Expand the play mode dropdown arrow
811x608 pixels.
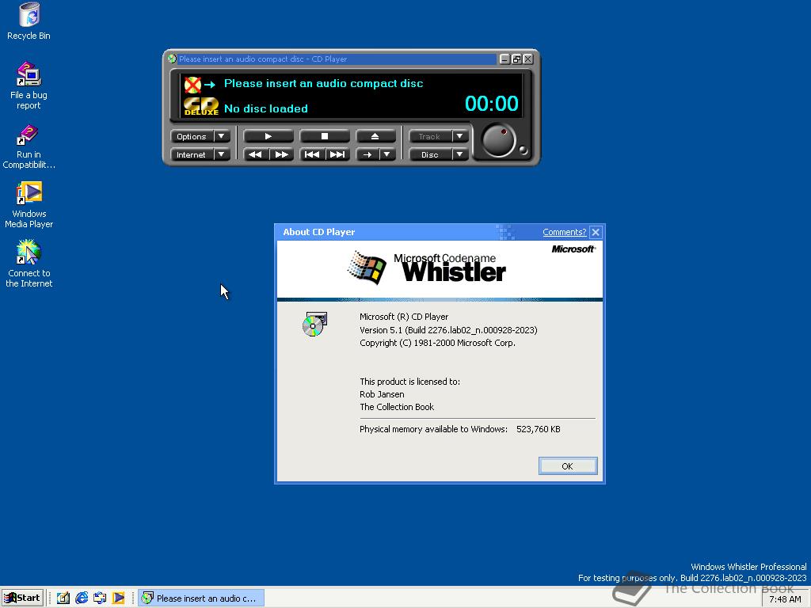386,154
